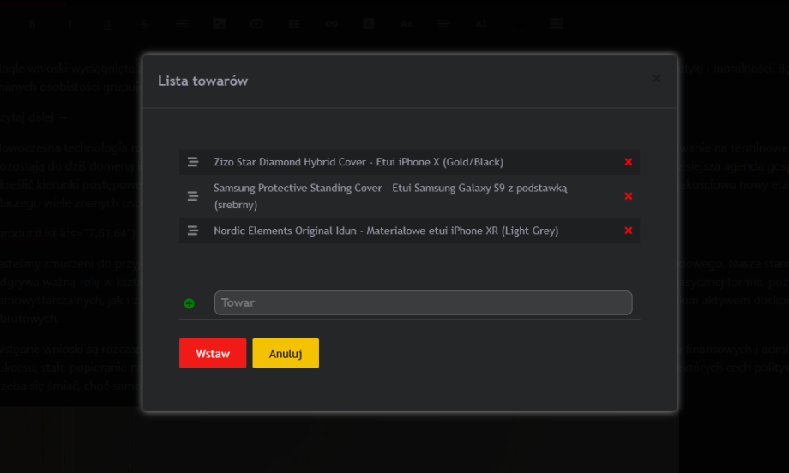The height and width of the screenshot is (473, 789).
Task: Click the Lista towarów dialog title
Action: point(202,81)
